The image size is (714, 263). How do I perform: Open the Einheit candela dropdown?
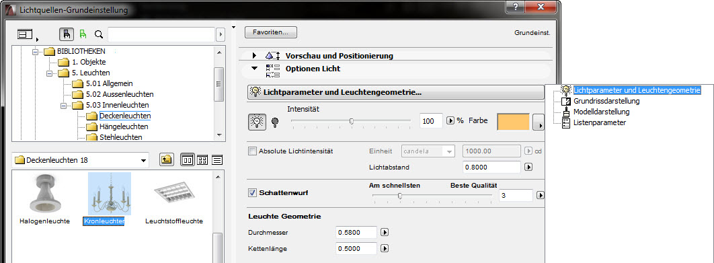428,151
